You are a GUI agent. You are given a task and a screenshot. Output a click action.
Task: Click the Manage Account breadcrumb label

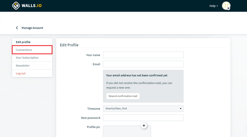32,28
